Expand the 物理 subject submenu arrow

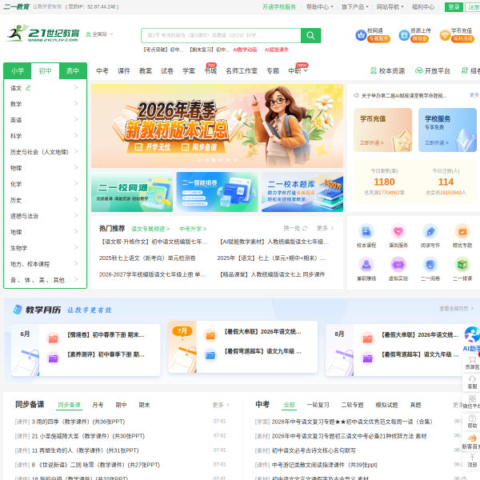(76, 167)
